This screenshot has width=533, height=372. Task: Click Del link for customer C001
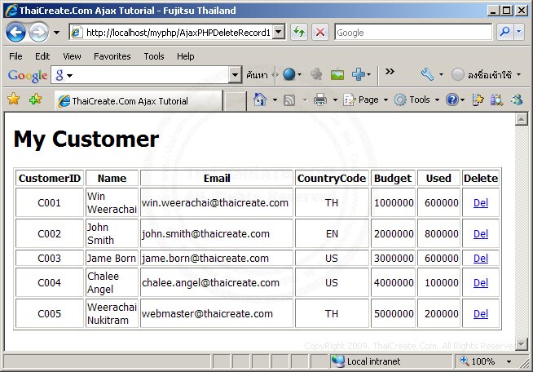pyautogui.click(x=481, y=203)
